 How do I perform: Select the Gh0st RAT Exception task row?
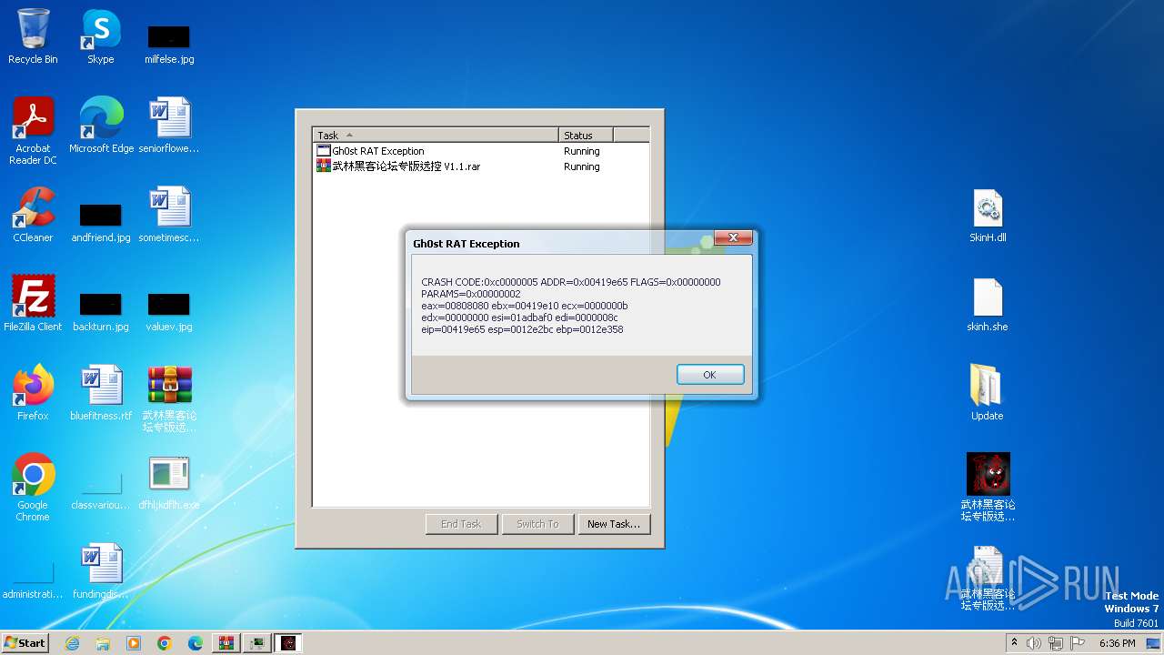481,151
